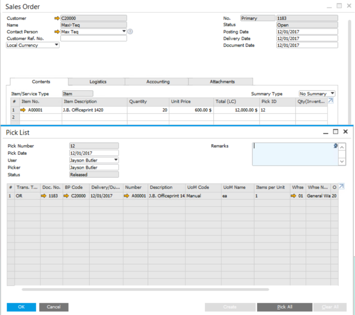Switch to the Logistics tab
Screen dimensions: 355x315
coord(98,82)
